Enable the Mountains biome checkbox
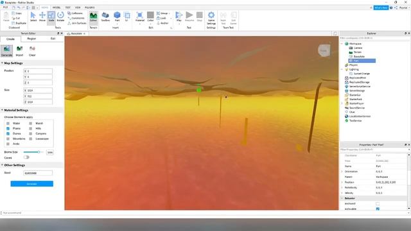The image size is (411, 231). point(8,139)
